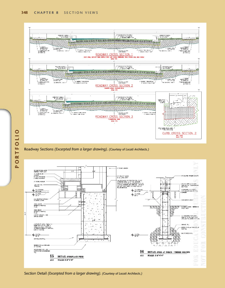Image resolution: width=225 pixels, height=288 pixels.
Task: Click the Roadway Sections caption
Action: coord(41,149)
